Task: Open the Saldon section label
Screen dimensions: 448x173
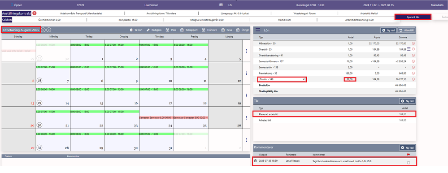Action: [7, 20]
